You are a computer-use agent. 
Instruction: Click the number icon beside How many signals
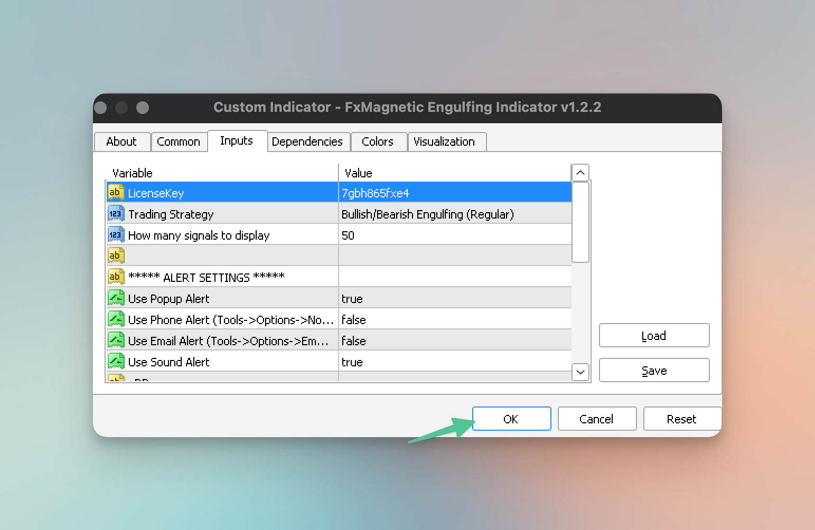coord(116,234)
